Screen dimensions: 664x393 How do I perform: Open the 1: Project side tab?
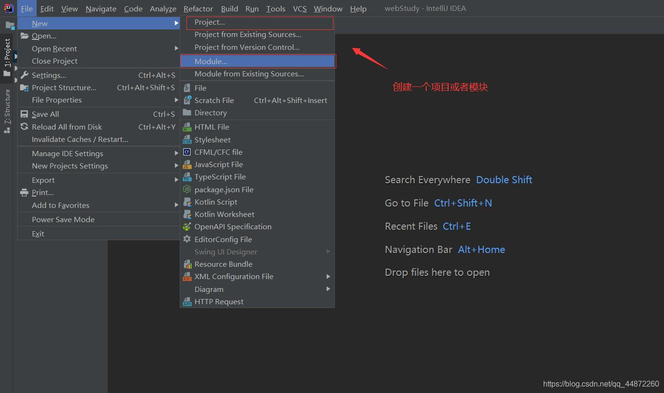[x=7, y=57]
